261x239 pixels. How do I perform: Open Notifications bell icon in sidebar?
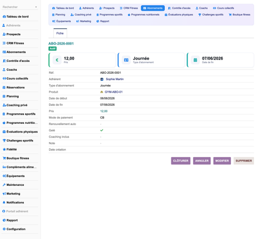pos(4,203)
